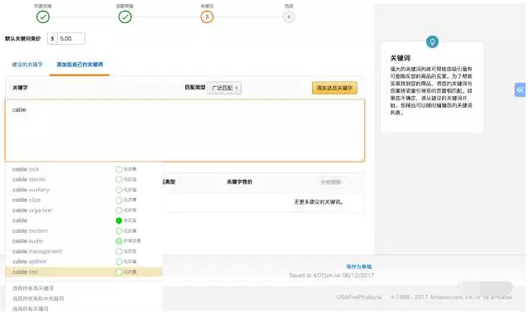Screen dimensions: 528x313
Task: Pick the cable splitter suggestion
Action: tap(84, 262)
